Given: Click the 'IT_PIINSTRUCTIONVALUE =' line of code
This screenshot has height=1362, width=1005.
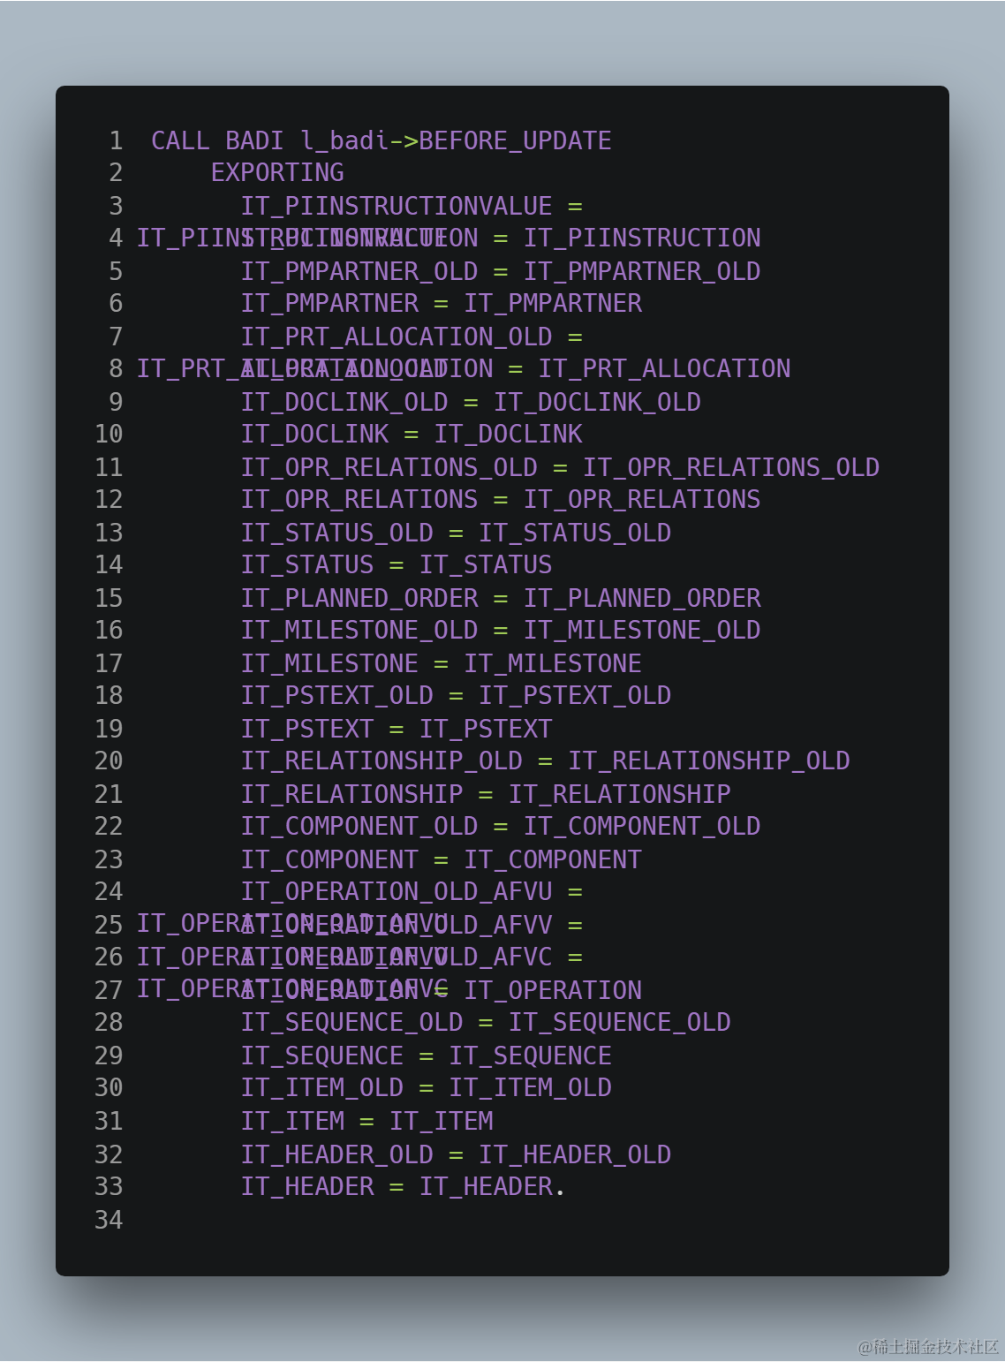Looking at the screenshot, I should 412,206.
